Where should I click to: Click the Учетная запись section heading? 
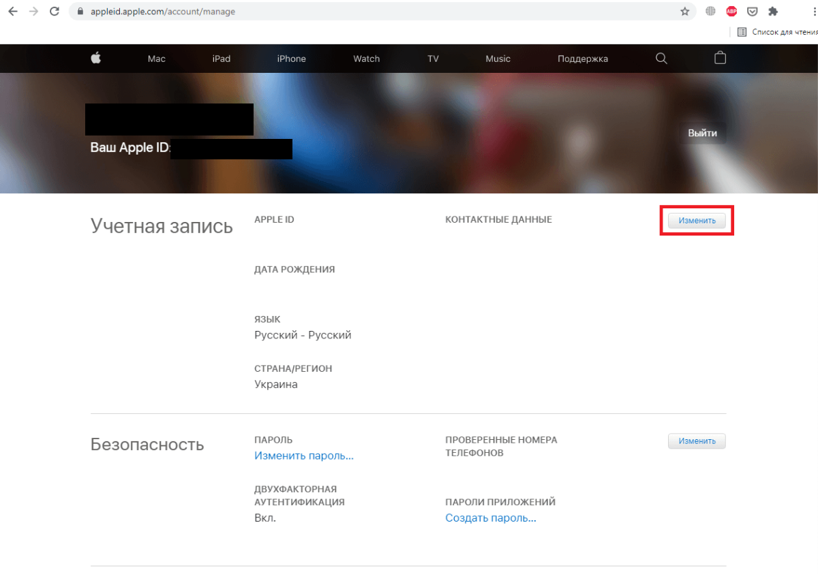pos(162,226)
